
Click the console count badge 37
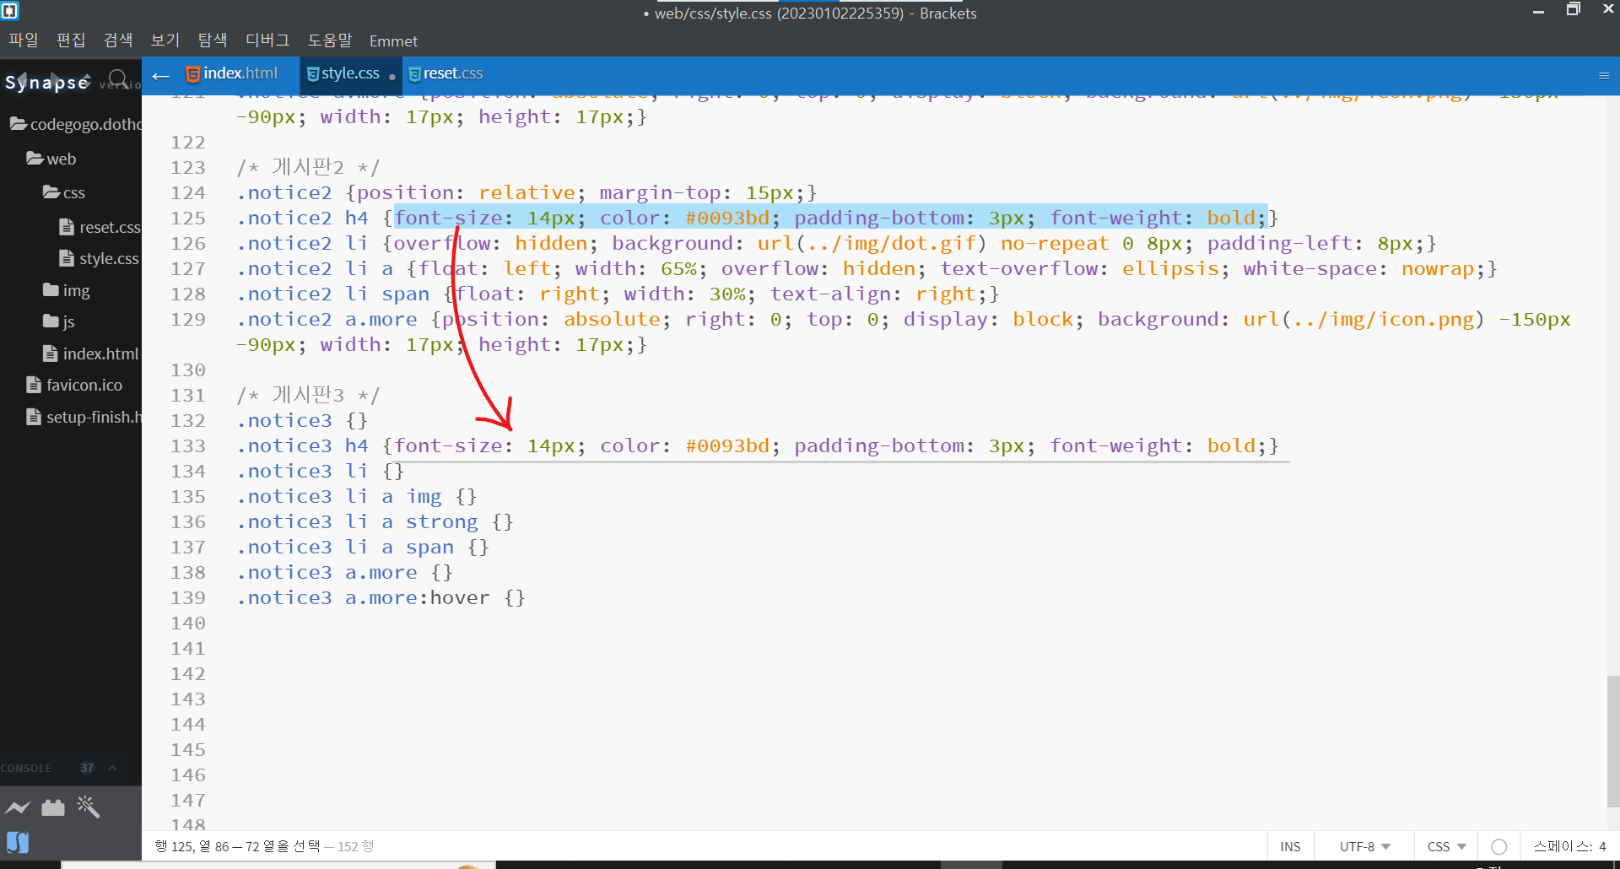[87, 768]
